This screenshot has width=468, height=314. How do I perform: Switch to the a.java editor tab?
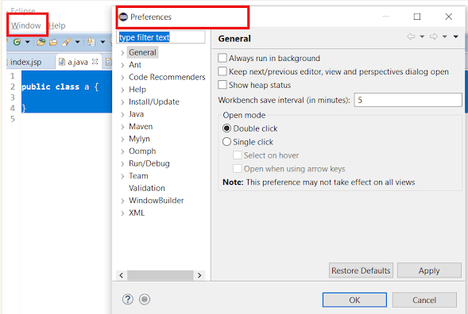(78, 62)
